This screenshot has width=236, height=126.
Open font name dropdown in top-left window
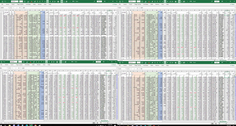(x=18, y=1)
